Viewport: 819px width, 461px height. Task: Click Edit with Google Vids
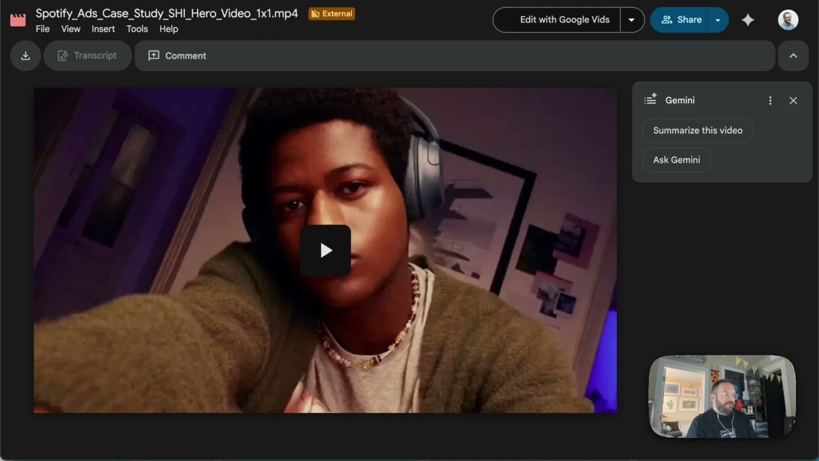pyautogui.click(x=557, y=20)
